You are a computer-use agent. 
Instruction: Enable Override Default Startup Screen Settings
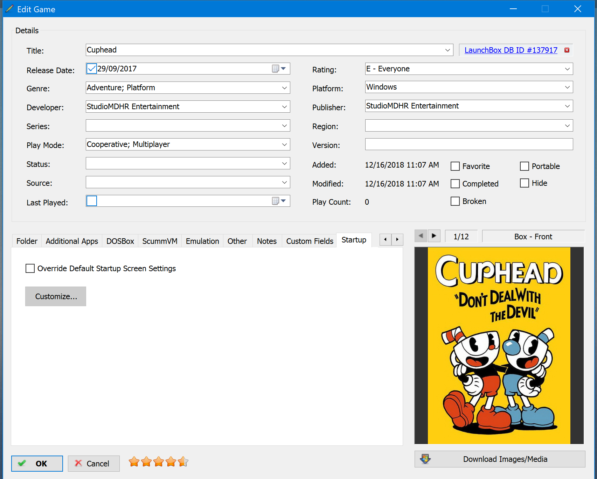pos(30,268)
